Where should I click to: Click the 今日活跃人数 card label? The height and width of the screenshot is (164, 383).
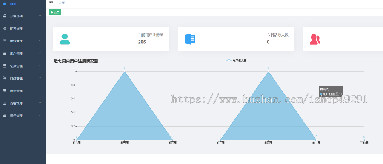tap(278, 35)
